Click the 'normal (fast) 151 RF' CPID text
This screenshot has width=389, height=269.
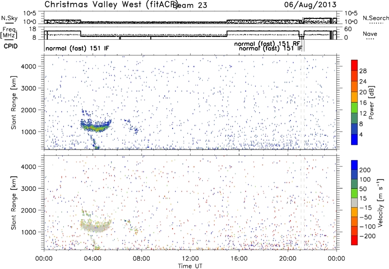[x=267, y=44]
